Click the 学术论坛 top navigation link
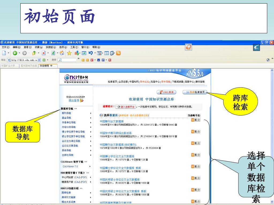Screen dimensions: 274x205 (x=144, y=82)
